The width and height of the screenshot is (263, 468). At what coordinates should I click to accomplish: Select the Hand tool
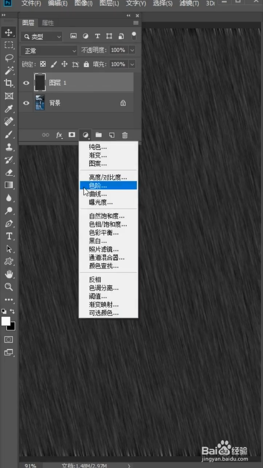(x=8, y=274)
